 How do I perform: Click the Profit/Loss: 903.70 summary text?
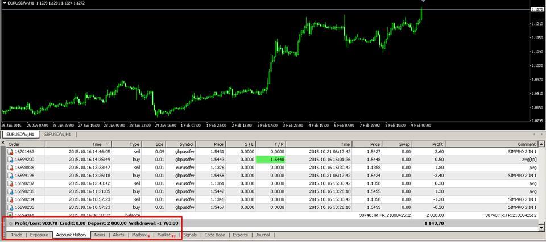36,223
